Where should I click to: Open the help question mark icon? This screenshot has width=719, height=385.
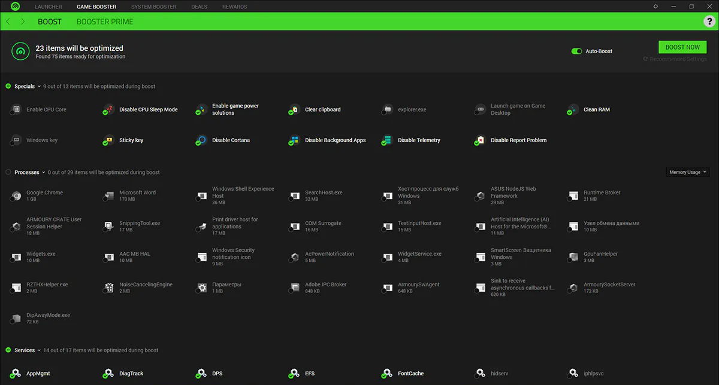tap(709, 22)
